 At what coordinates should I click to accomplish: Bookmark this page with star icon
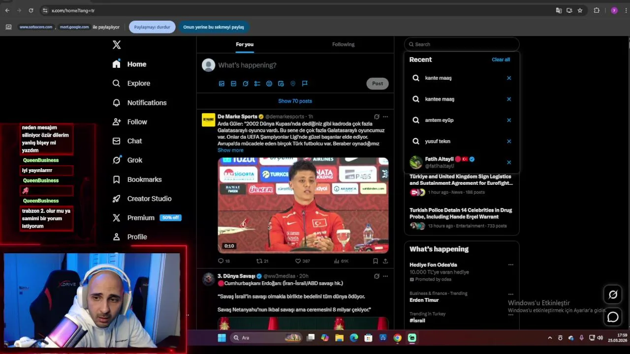[x=580, y=10]
